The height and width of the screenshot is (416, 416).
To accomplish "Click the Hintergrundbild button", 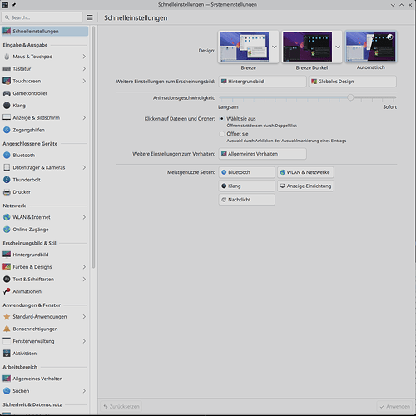I will pyautogui.click(x=262, y=82).
